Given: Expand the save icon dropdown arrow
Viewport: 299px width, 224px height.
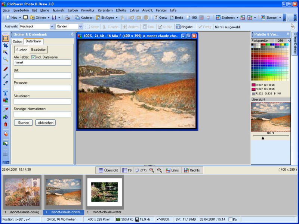Looking at the screenshot, I should [59, 18].
